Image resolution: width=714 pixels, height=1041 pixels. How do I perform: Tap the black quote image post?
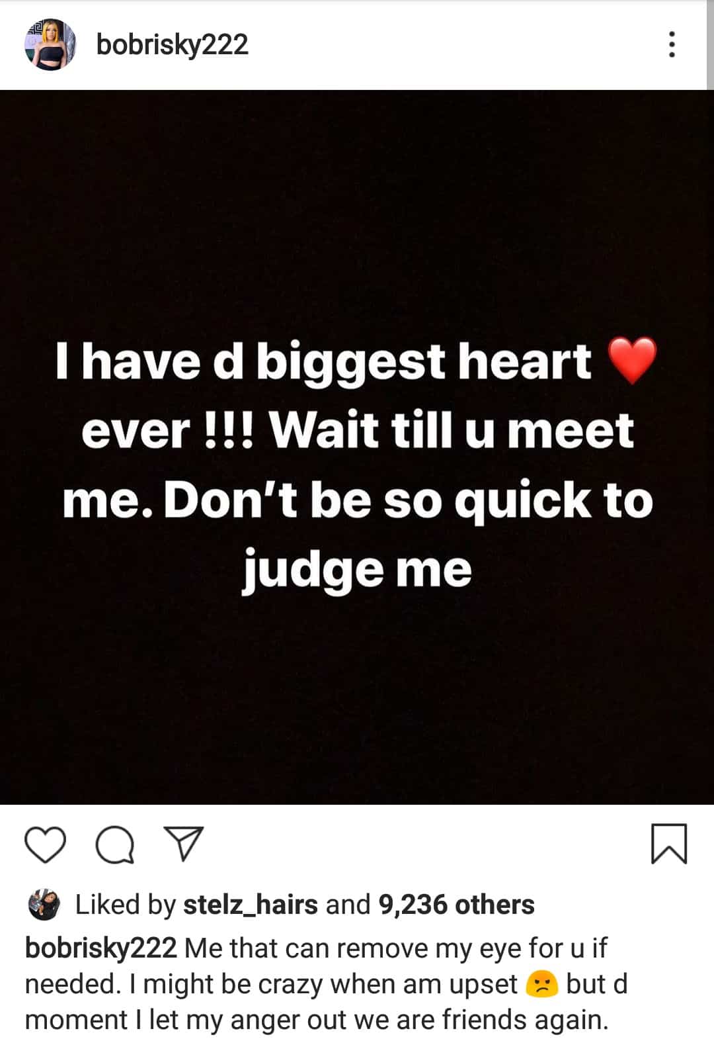pyautogui.click(x=357, y=447)
